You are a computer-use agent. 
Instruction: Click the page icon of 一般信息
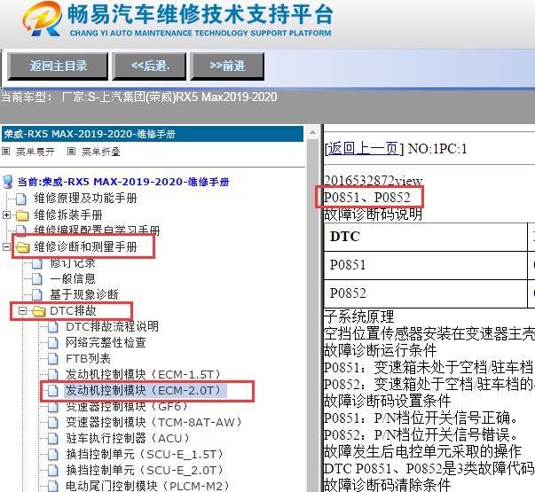click(37, 279)
